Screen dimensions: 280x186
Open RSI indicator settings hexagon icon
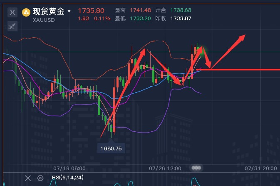point(40,178)
